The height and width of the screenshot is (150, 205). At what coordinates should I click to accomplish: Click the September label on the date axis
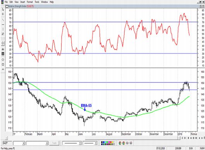point(126,134)
